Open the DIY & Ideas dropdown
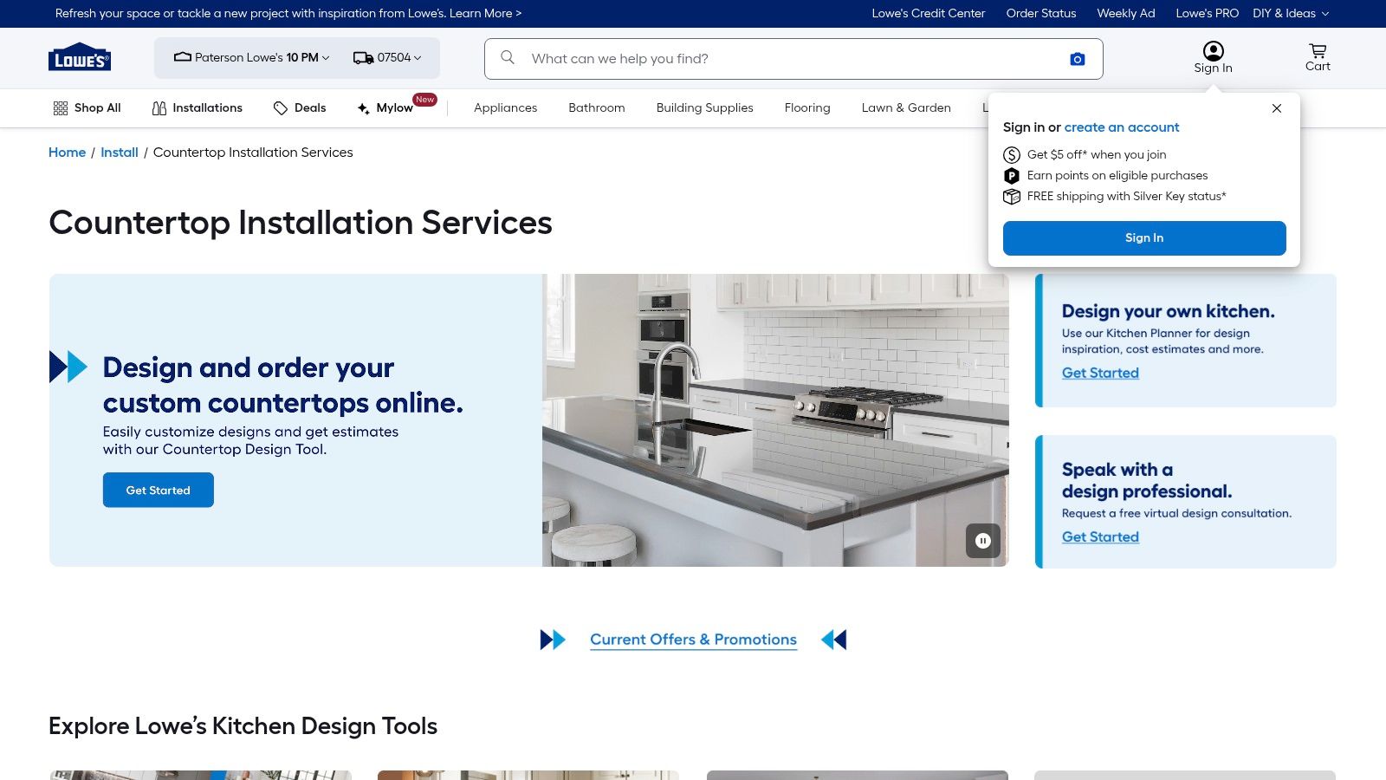This screenshot has width=1386, height=780. pos(1290,13)
